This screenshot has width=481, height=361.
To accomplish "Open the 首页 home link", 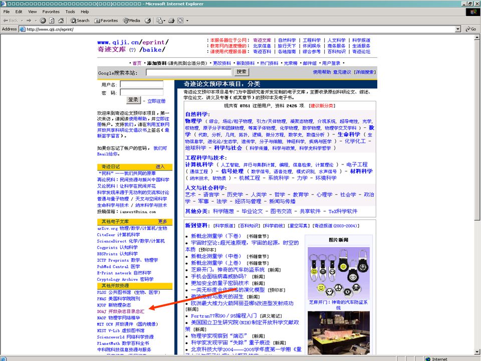I will point(137,63).
